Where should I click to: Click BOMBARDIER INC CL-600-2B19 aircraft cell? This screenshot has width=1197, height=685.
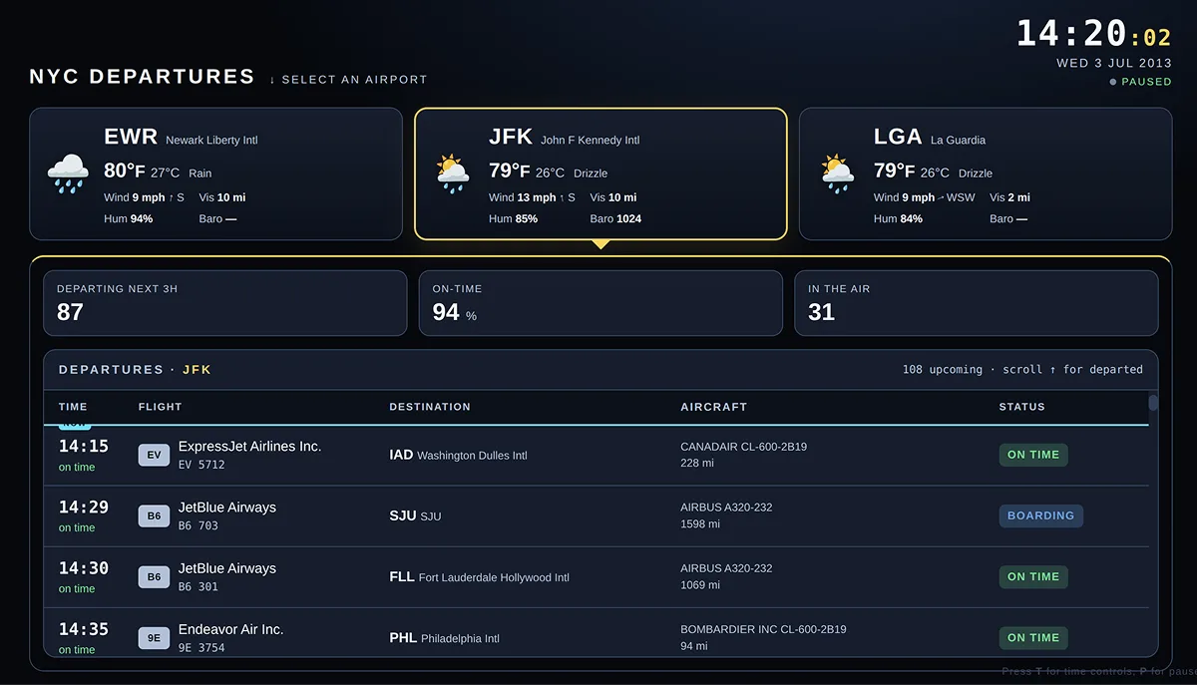tap(763, 637)
